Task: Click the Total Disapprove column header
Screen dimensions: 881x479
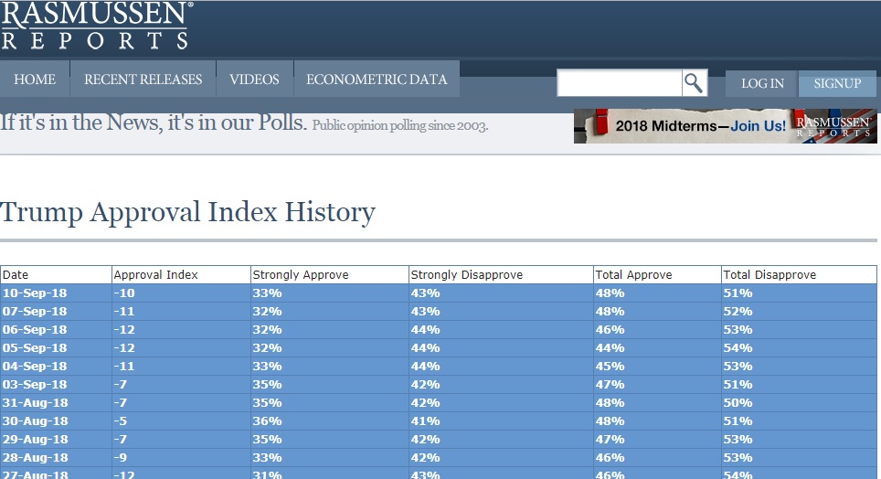Action: (770, 274)
